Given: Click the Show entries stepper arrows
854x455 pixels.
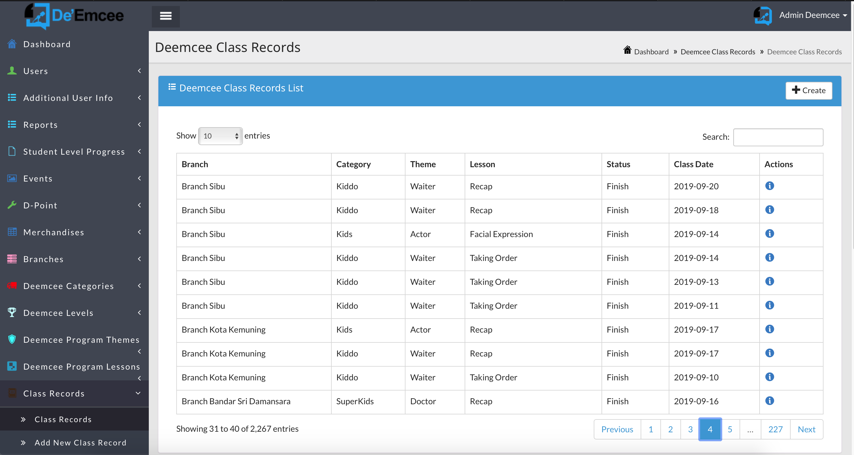Looking at the screenshot, I should 237,136.
